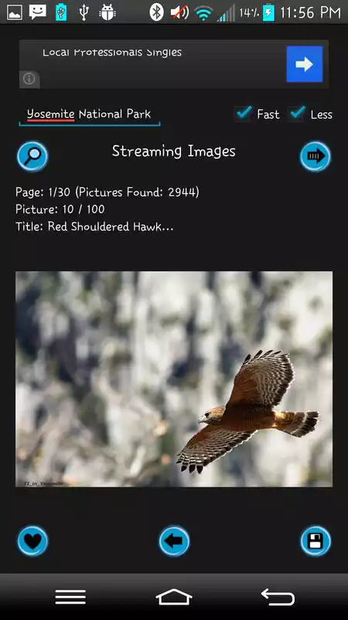Tap the gallery notification icon in status bar

click(x=15, y=12)
